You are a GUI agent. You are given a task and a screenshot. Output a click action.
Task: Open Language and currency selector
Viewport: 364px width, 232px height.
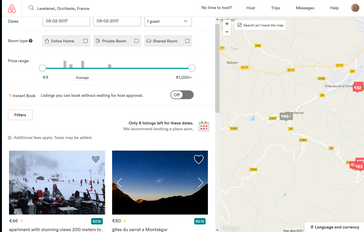(x=334, y=227)
